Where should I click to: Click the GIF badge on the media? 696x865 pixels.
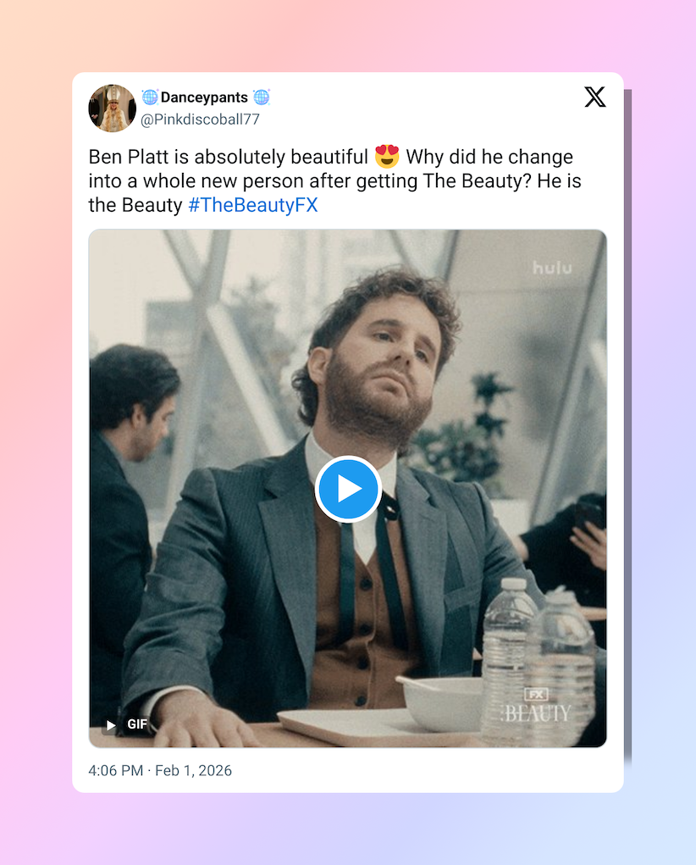tap(137, 724)
